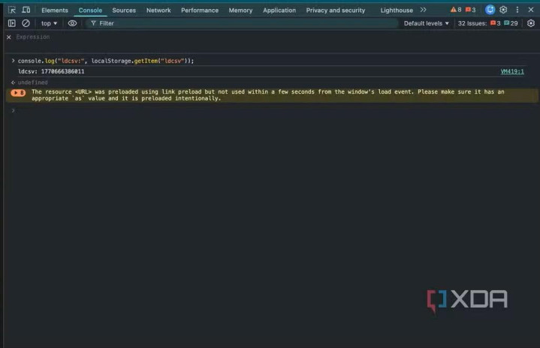Activate the inspect element picker

coord(12,10)
